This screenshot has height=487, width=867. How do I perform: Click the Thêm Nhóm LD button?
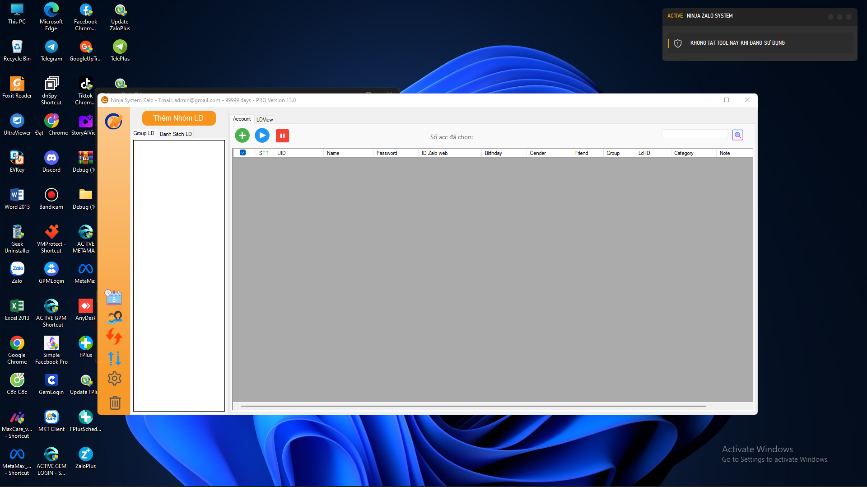pos(179,118)
